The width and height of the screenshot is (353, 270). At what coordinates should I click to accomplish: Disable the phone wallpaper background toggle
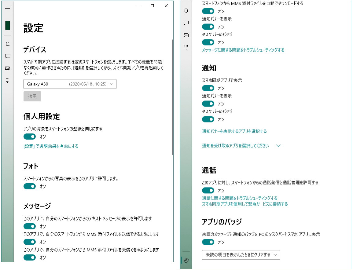[x=30, y=136]
